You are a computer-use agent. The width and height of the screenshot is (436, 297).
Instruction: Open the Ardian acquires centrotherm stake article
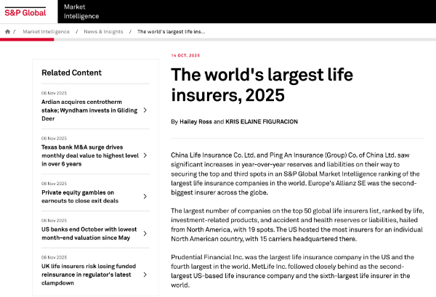coord(89,110)
